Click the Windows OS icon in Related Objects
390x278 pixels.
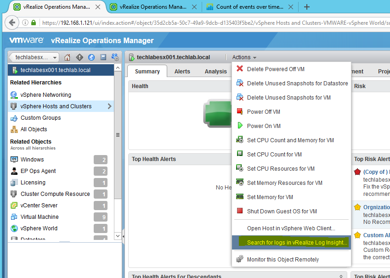(x=14, y=159)
